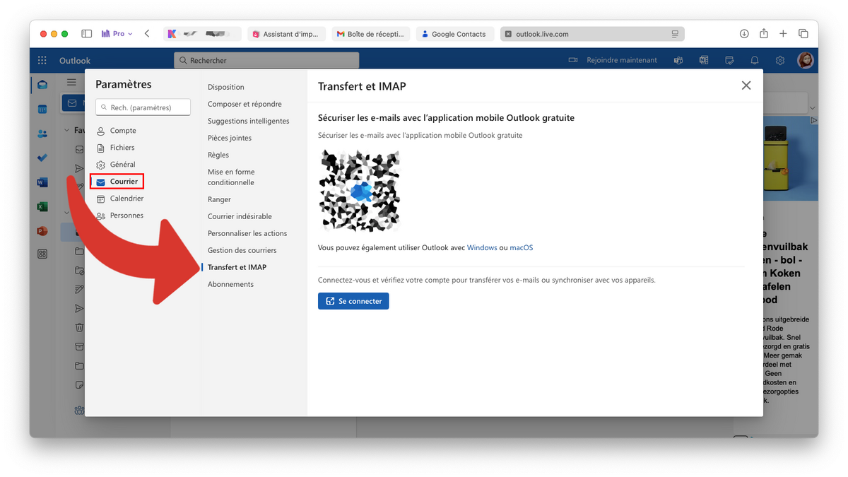Click the Outlook mobile QR code image
The height and width of the screenshot is (477, 848).
pyautogui.click(x=359, y=190)
